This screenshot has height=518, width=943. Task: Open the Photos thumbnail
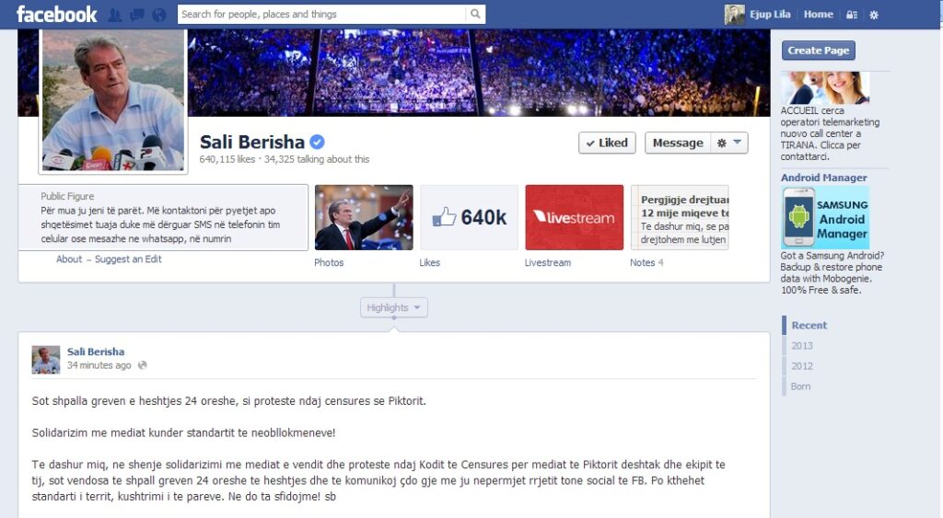pos(364,217)
